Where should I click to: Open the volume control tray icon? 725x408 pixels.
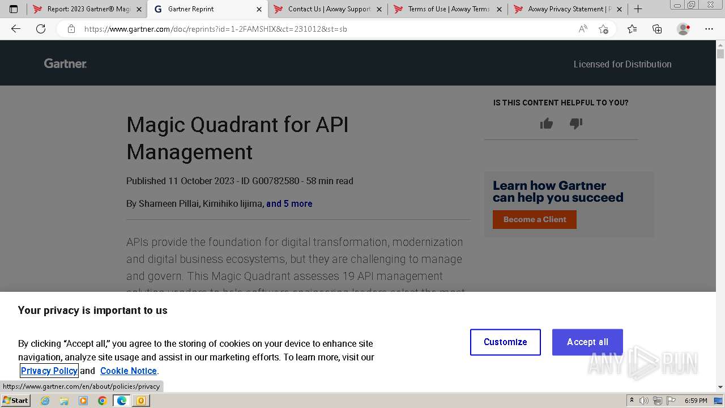(644, 401)
